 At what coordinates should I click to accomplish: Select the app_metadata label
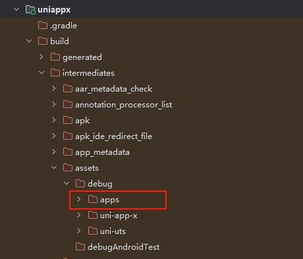pos(102,152)
